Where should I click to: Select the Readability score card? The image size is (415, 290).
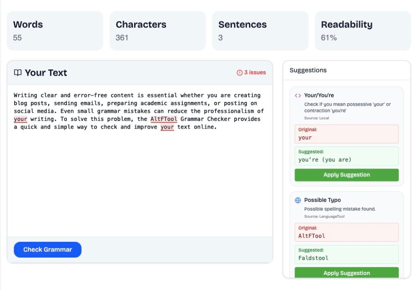coord(363,31)
